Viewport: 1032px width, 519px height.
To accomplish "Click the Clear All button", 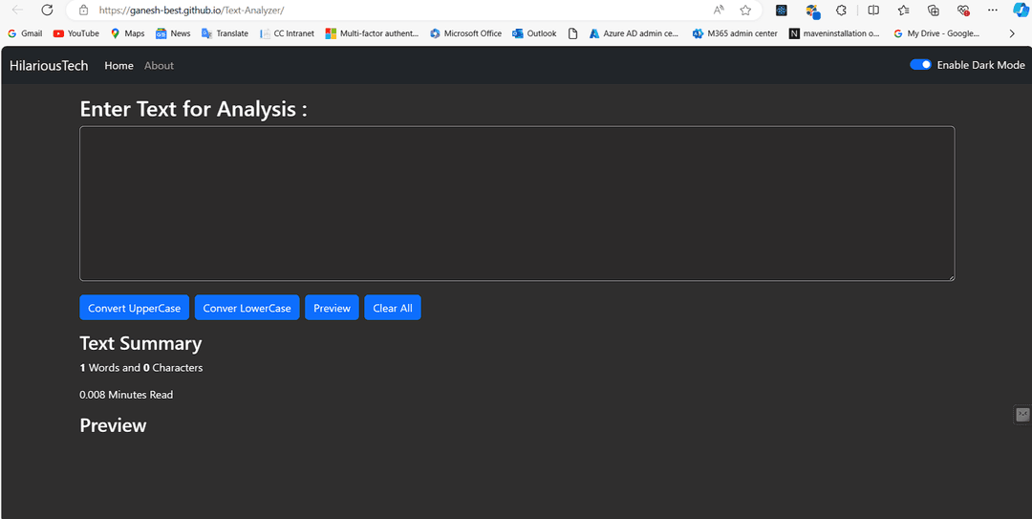I will click(393, 308).
